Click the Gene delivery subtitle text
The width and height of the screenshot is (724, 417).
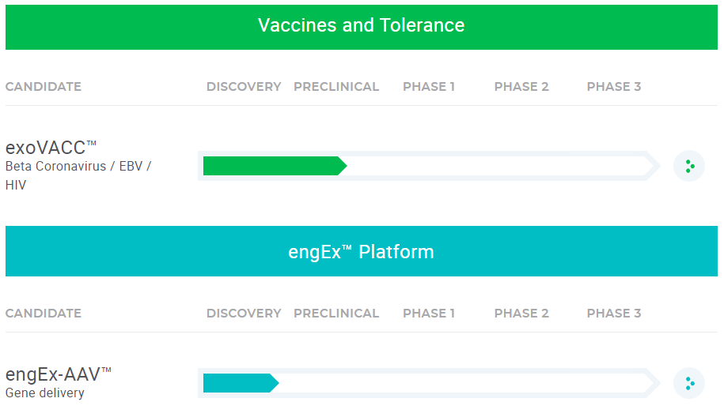pos(44,393)
